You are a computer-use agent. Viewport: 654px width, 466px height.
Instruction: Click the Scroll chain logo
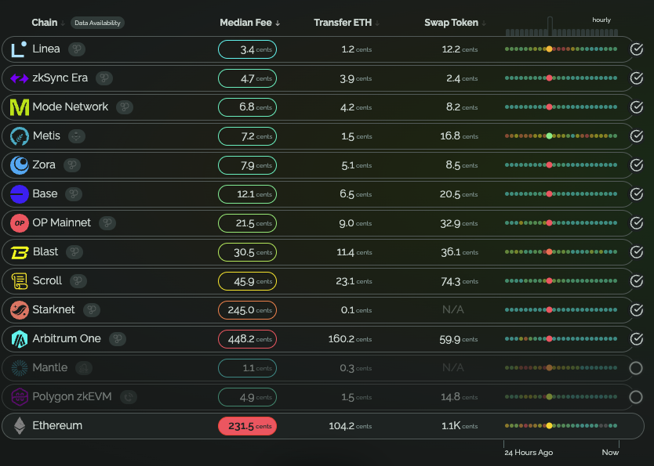point(19,281)
